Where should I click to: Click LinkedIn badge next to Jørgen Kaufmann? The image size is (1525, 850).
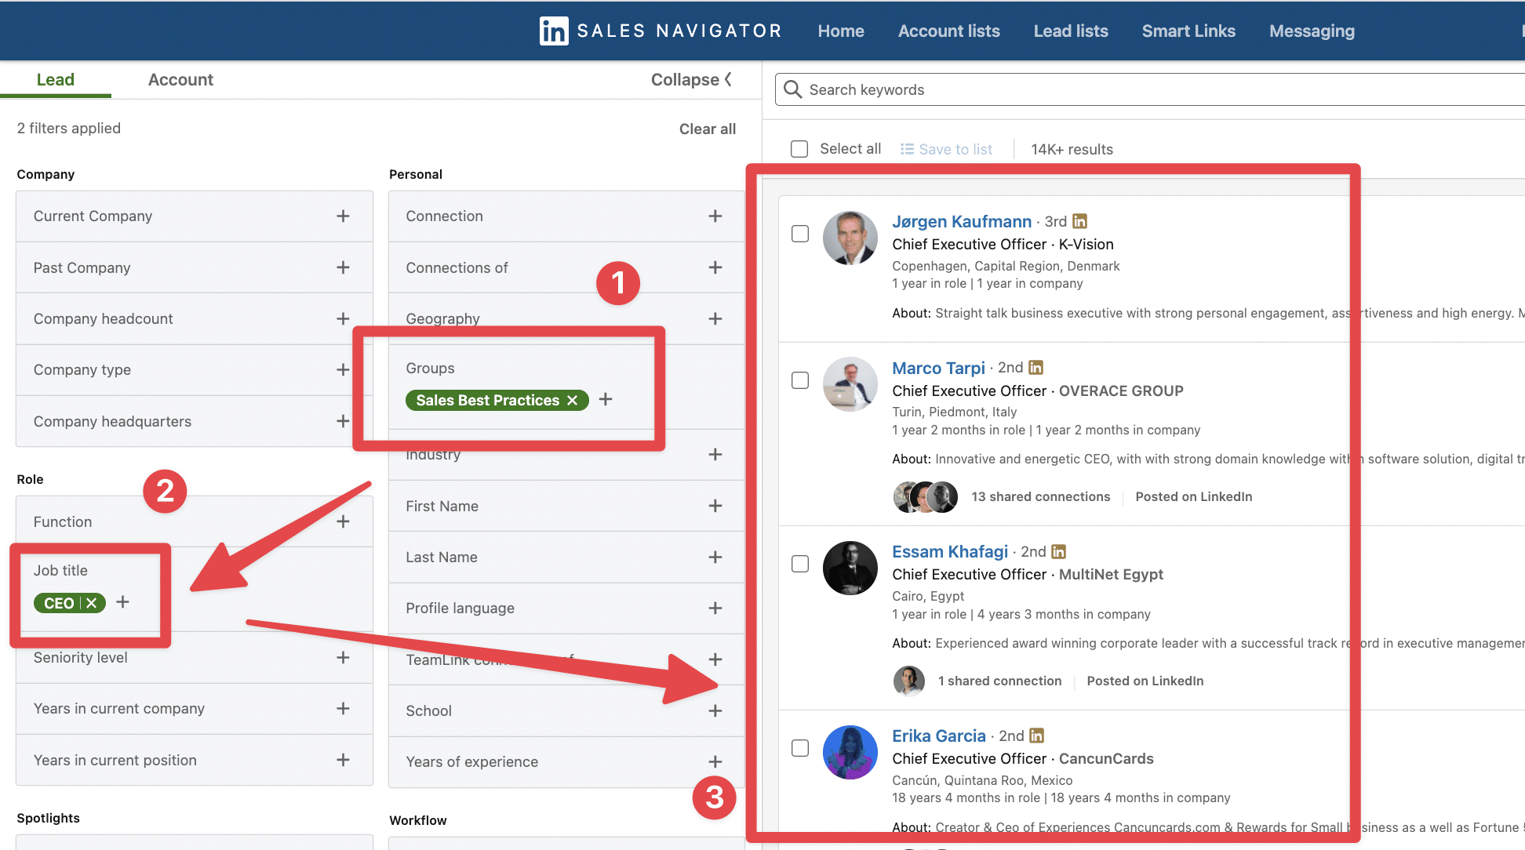tap(1080, 222)
